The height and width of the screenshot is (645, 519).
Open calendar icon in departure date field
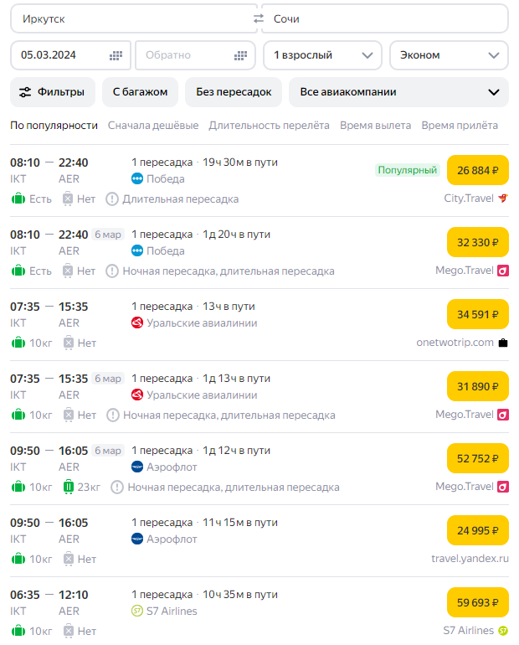tap(116, 55)
